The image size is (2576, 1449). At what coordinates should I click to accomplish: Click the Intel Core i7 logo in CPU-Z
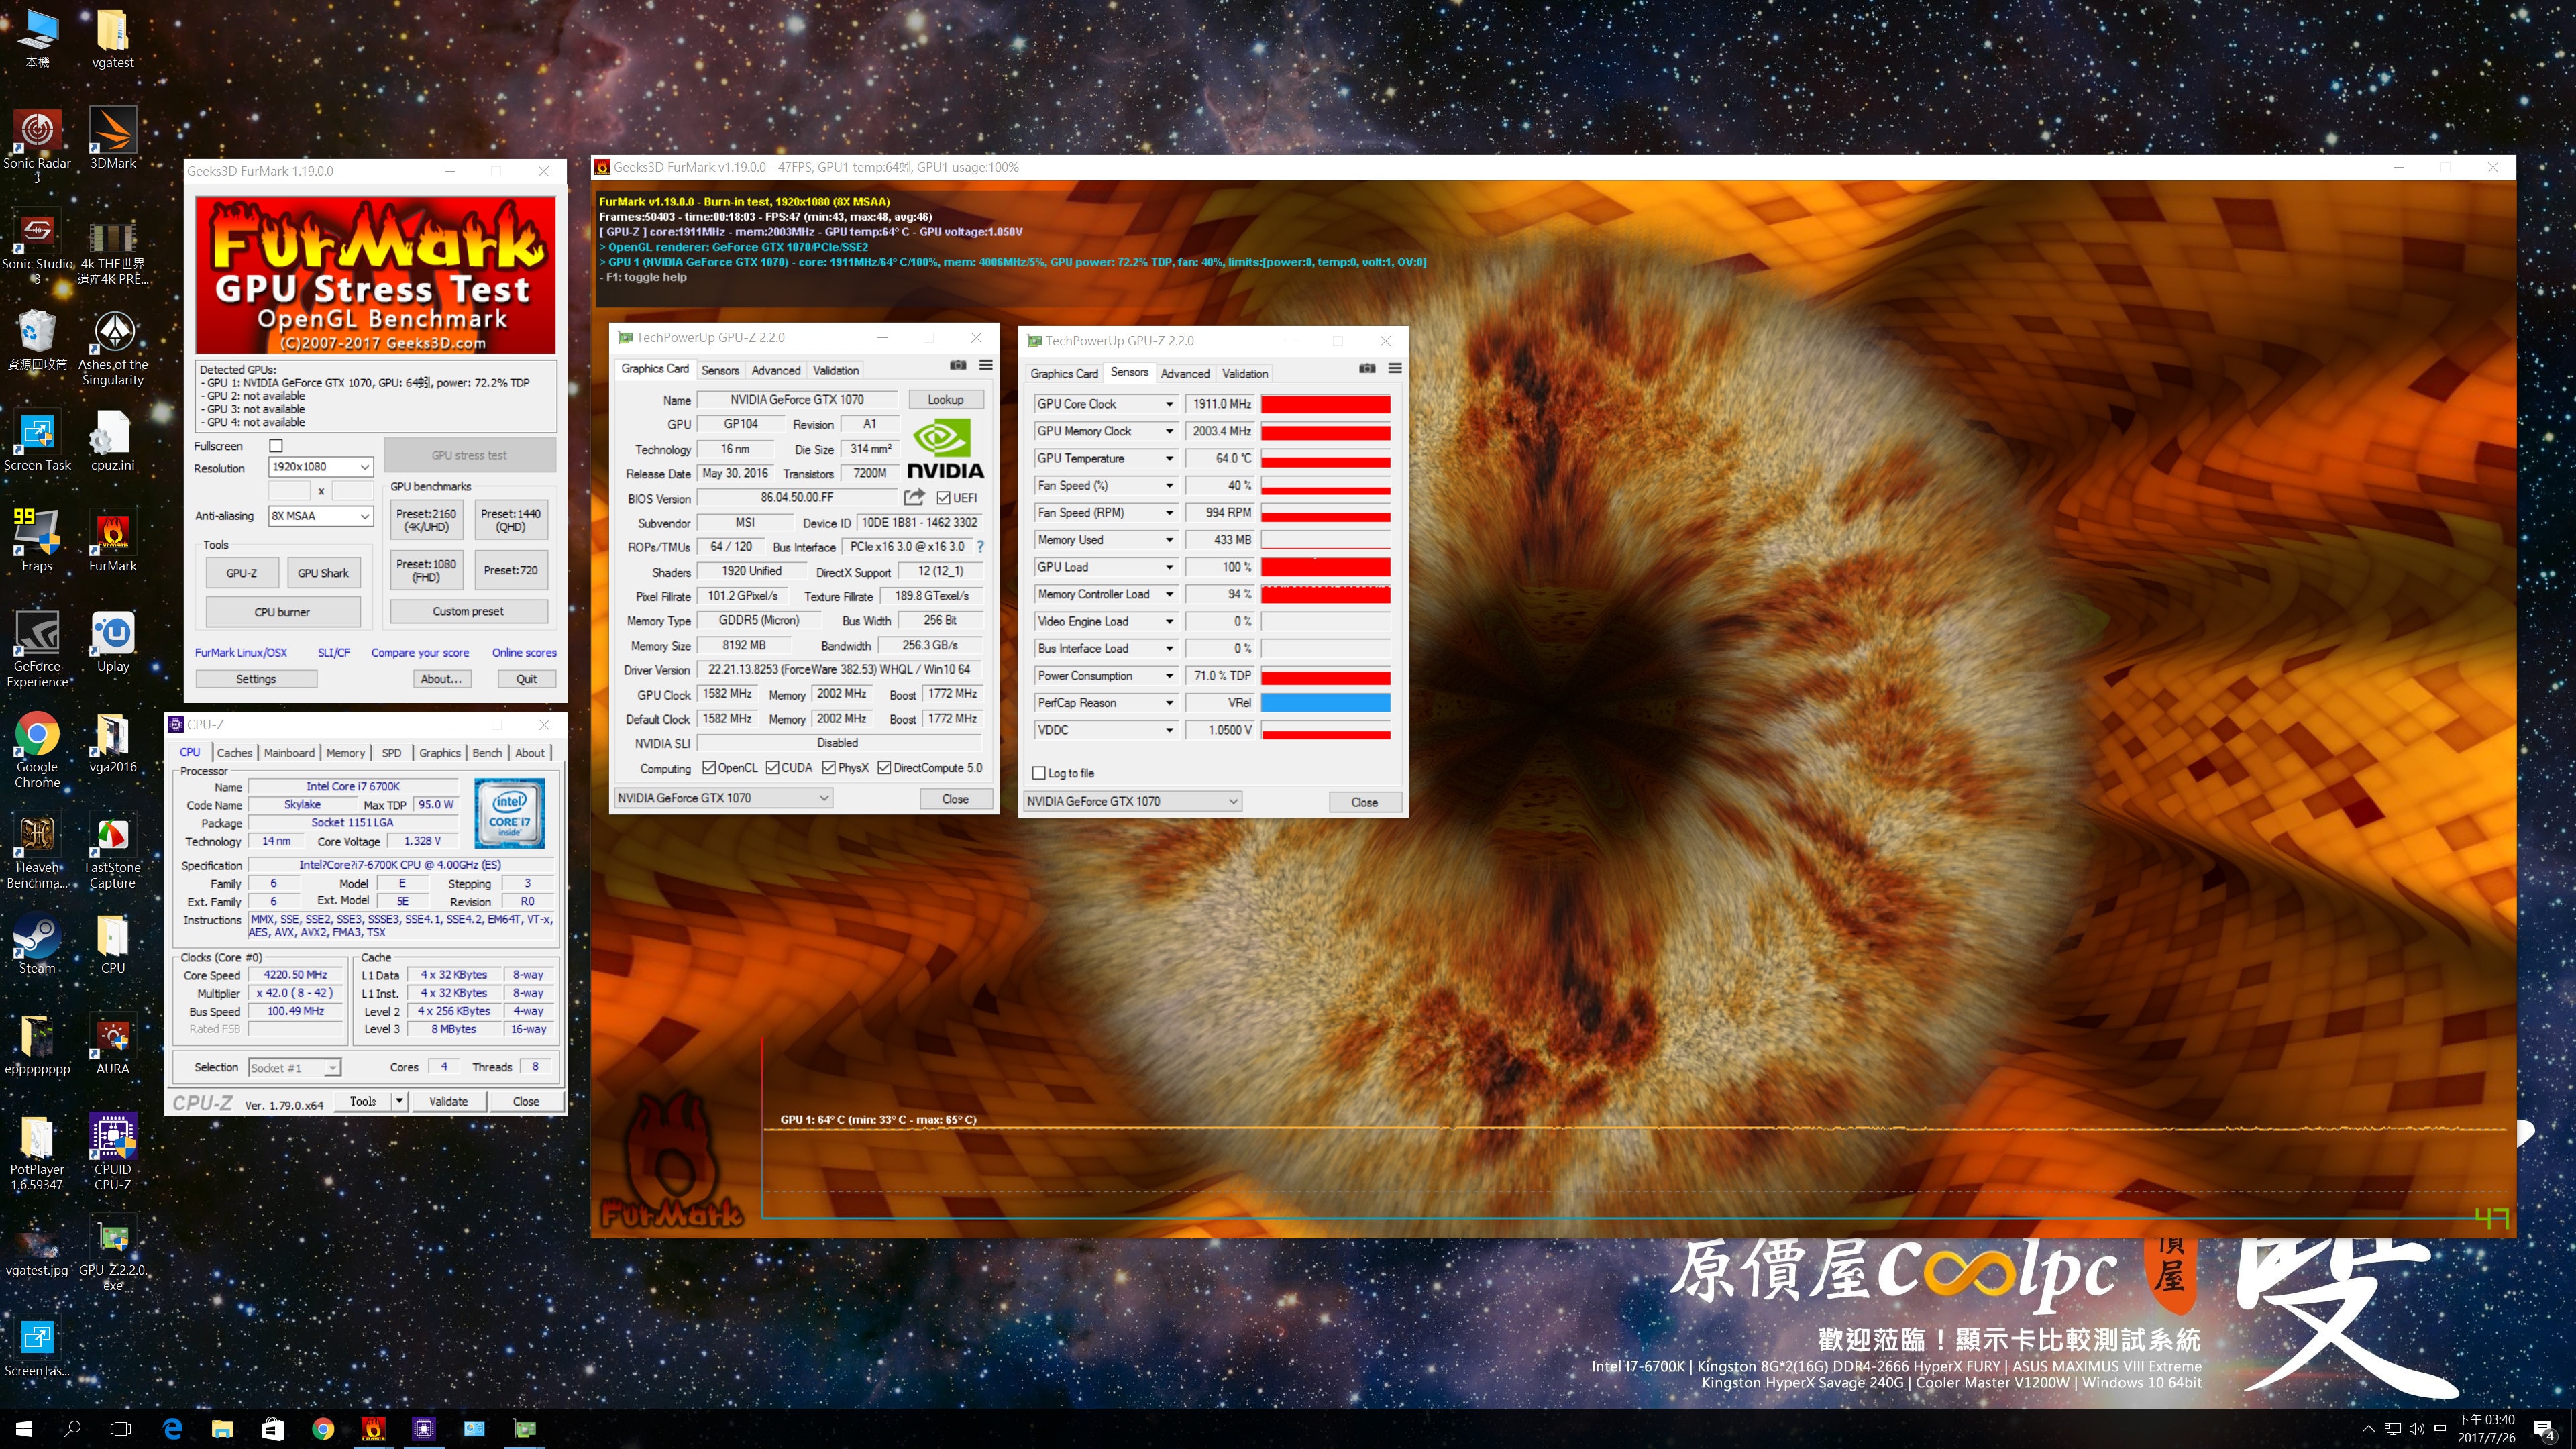(x=509, y=814)
